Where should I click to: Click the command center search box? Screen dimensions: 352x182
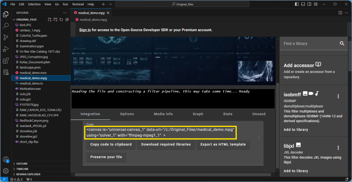click(182, 4)
